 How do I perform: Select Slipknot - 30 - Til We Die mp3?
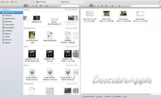(x=32, y=56)
